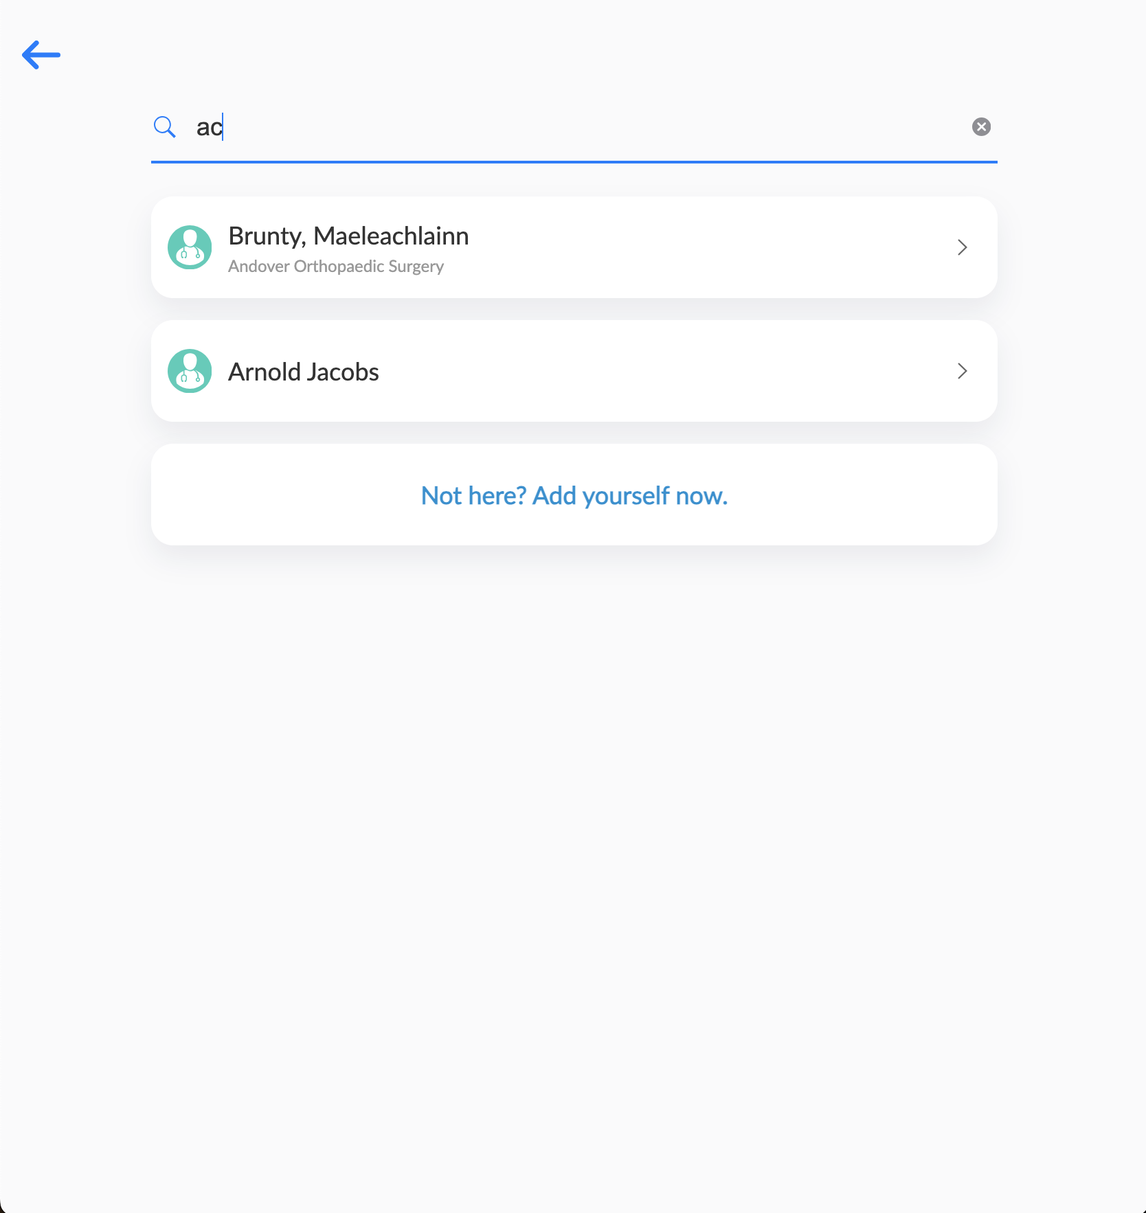Clear the search text with the X icon
This screenshot has height=1213, width=1146.
tap(981, 127)
